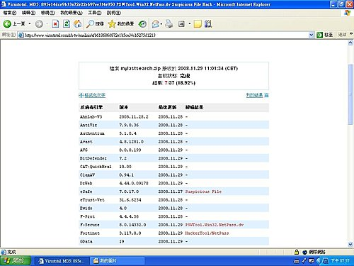This screenshot has height=266, width=354.
Task: Click the printer icon next to 列印結果
Action: pos(266,95)
